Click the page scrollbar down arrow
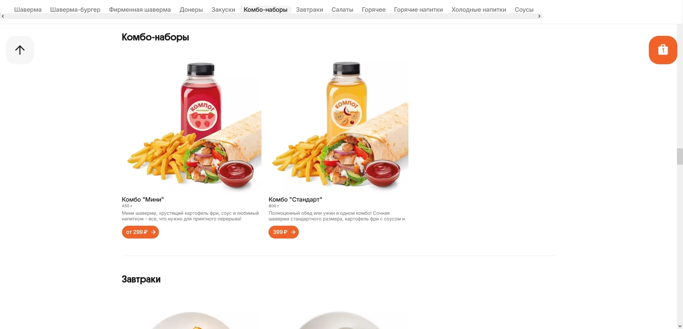This screenshot has height=329, width=683. point(680,326)
